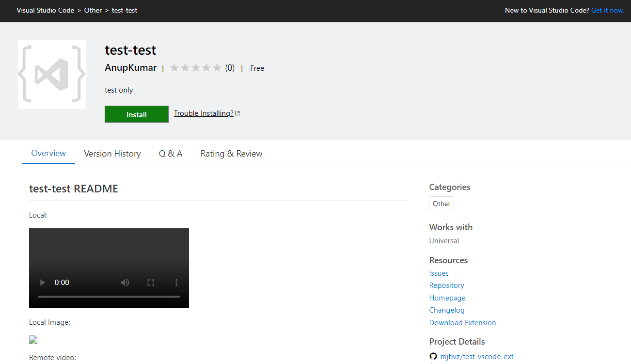The image size is (631, 364).
Task: Install the test-test extension
Action: coord(136,114)
